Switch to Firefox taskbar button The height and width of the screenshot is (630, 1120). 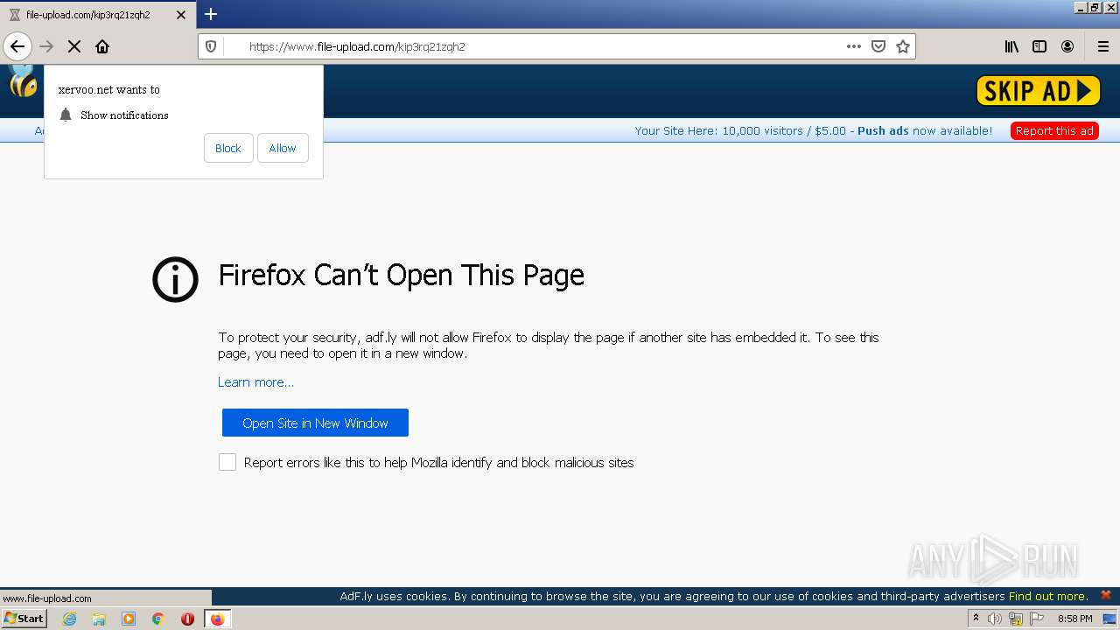tap(217, 619)
